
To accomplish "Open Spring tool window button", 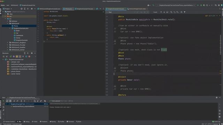I will tap(53, 122).
